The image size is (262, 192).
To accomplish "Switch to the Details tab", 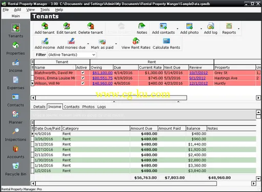I will click(x=39, y=107).
